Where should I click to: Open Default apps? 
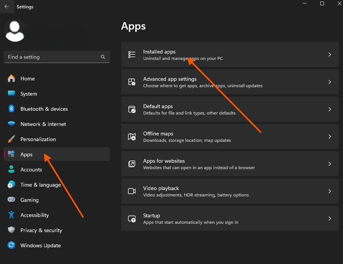pyautogui.click(x=230, y=109)
